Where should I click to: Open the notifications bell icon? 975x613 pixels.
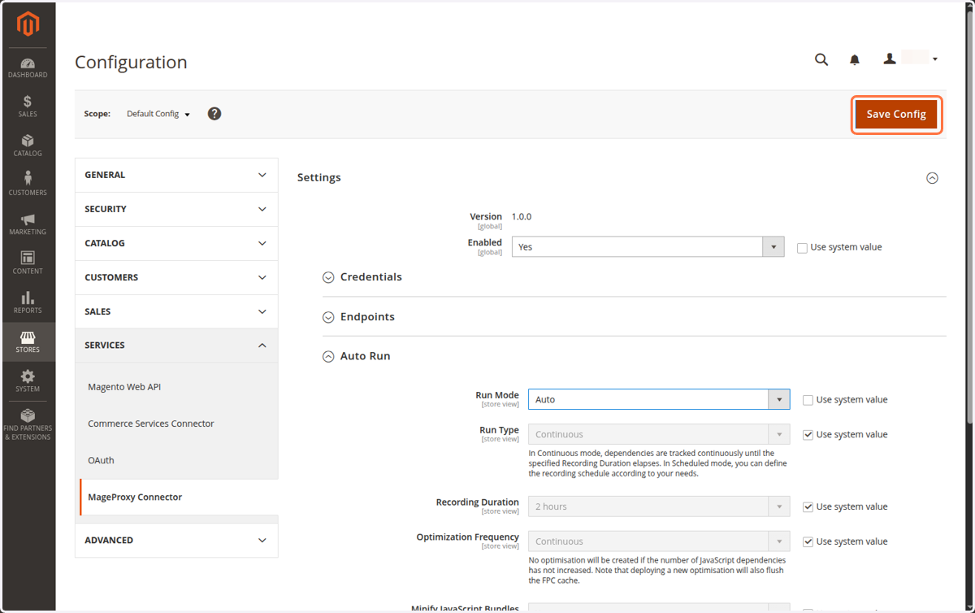click(x=855, y=59)
